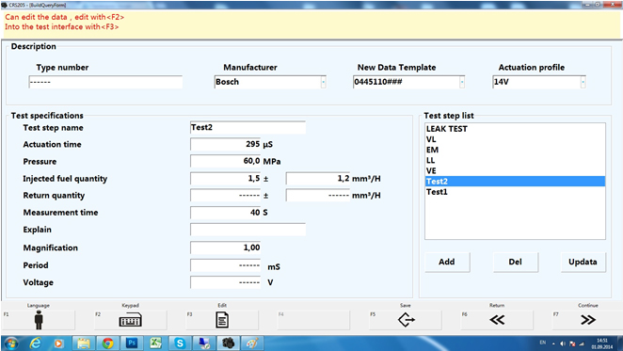Select LEAK TEST in test step list

click(x=515, y=129)
